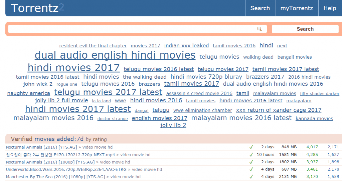Open 'resident evil the final chapter' tag
342x181 pixels.
pos(93,46)
